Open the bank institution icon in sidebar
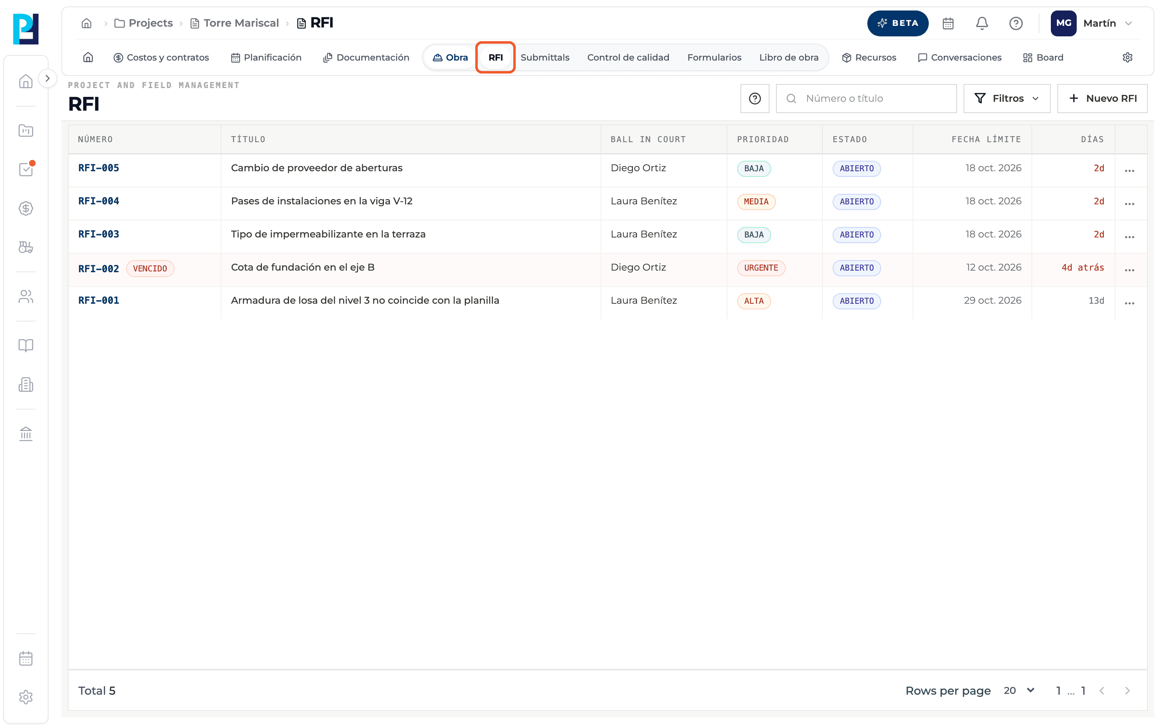 pos(25,434)
